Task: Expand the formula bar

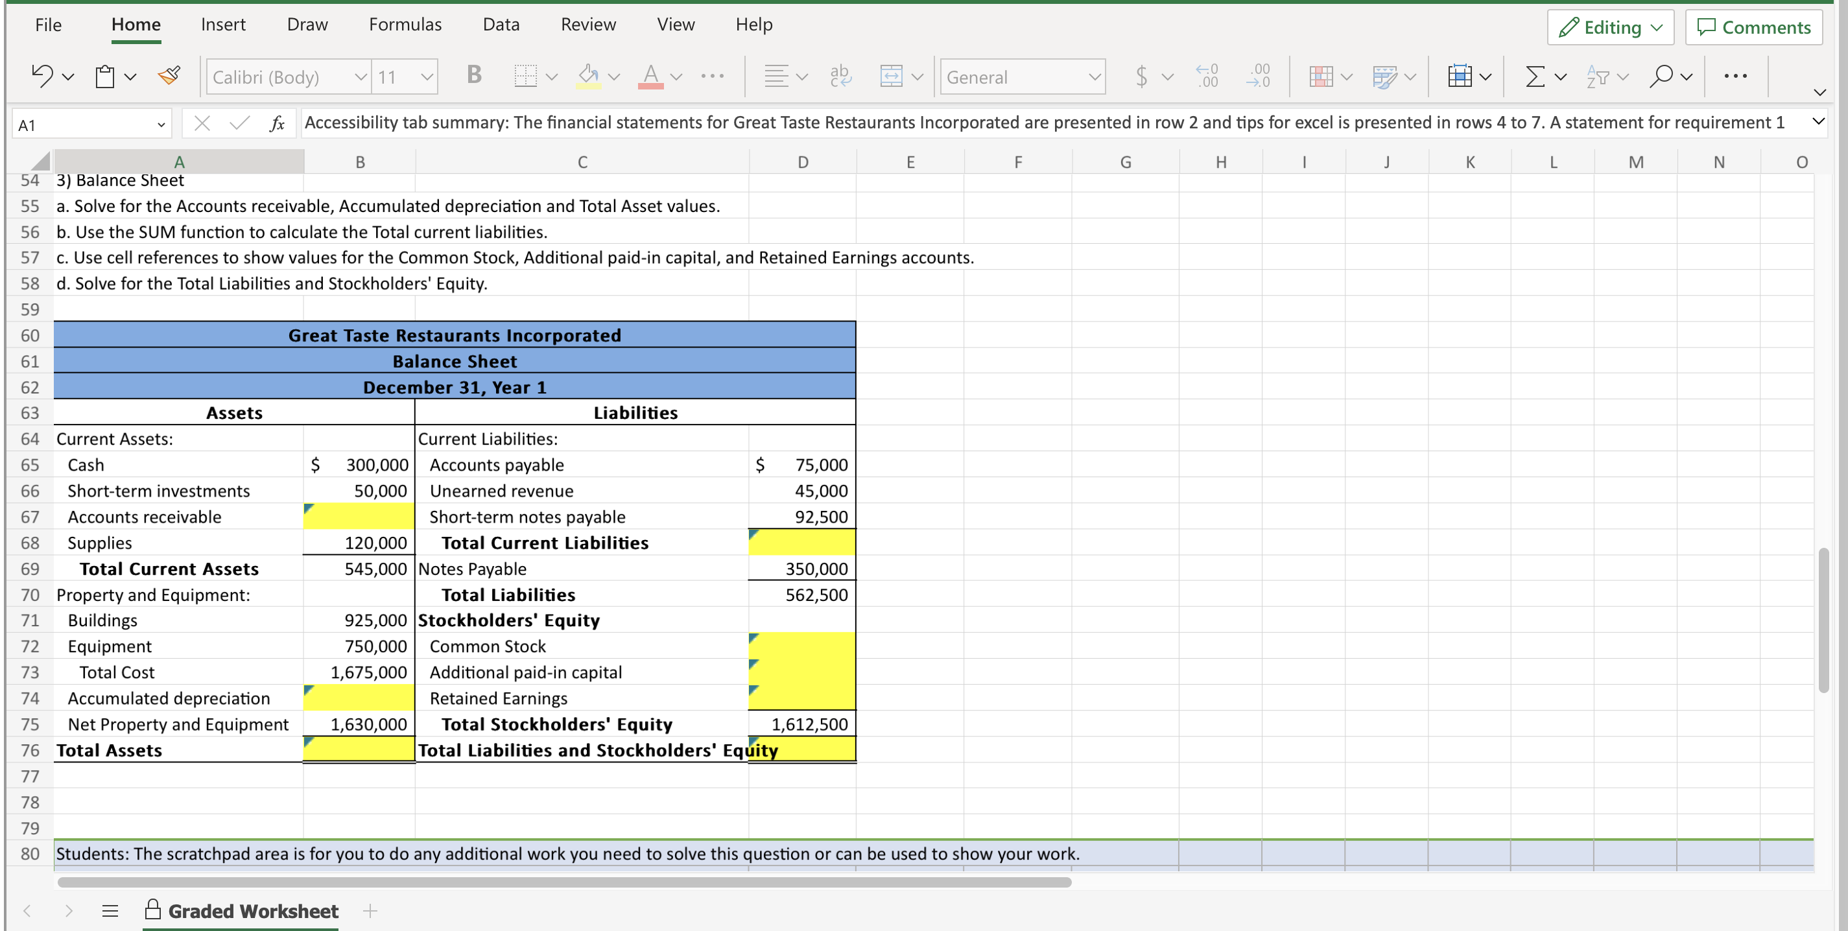Action: (x=1819, y=122)
